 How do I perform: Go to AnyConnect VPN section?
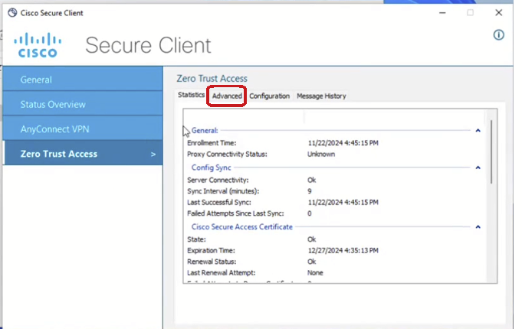[x=83, y=129]
